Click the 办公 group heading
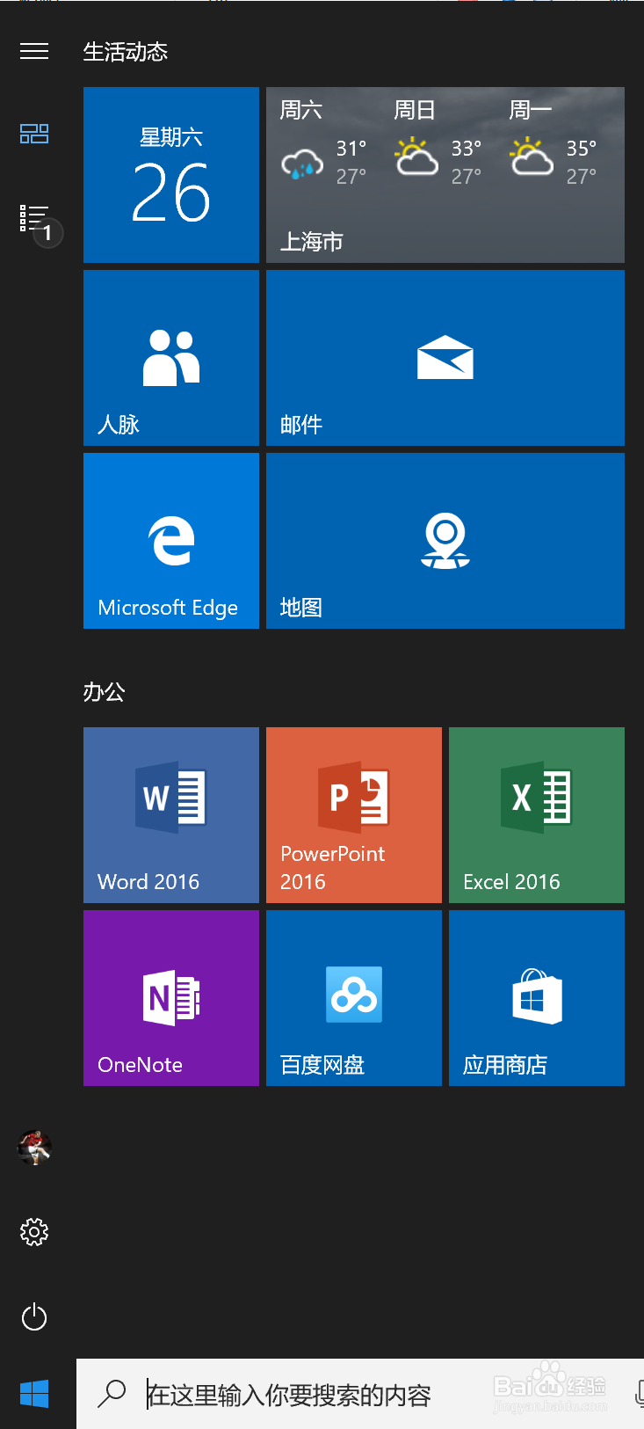The height and width of the screenshot is (1429, 644). coord(104,692)
